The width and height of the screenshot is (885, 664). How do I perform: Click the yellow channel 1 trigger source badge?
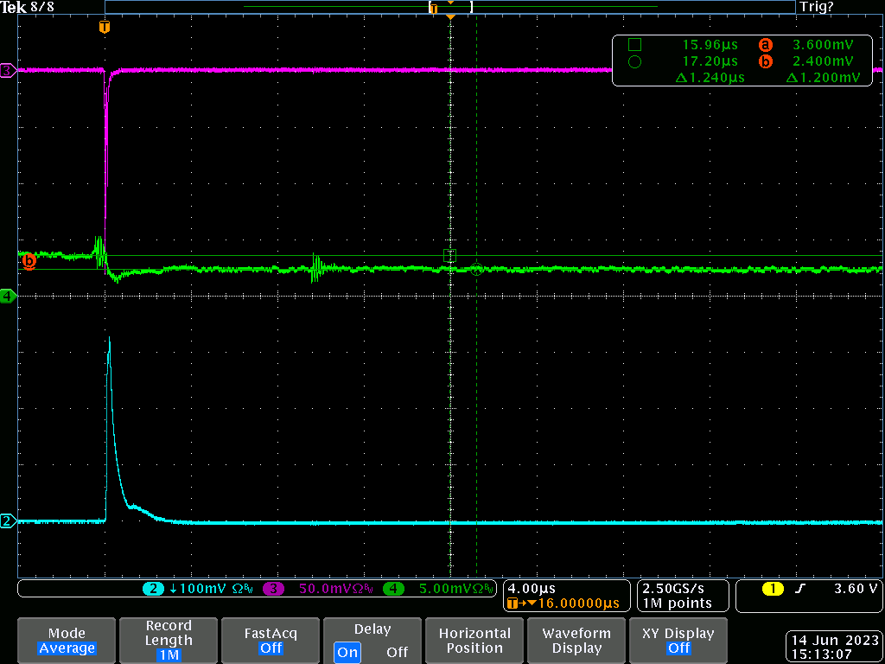coord(772,589)
